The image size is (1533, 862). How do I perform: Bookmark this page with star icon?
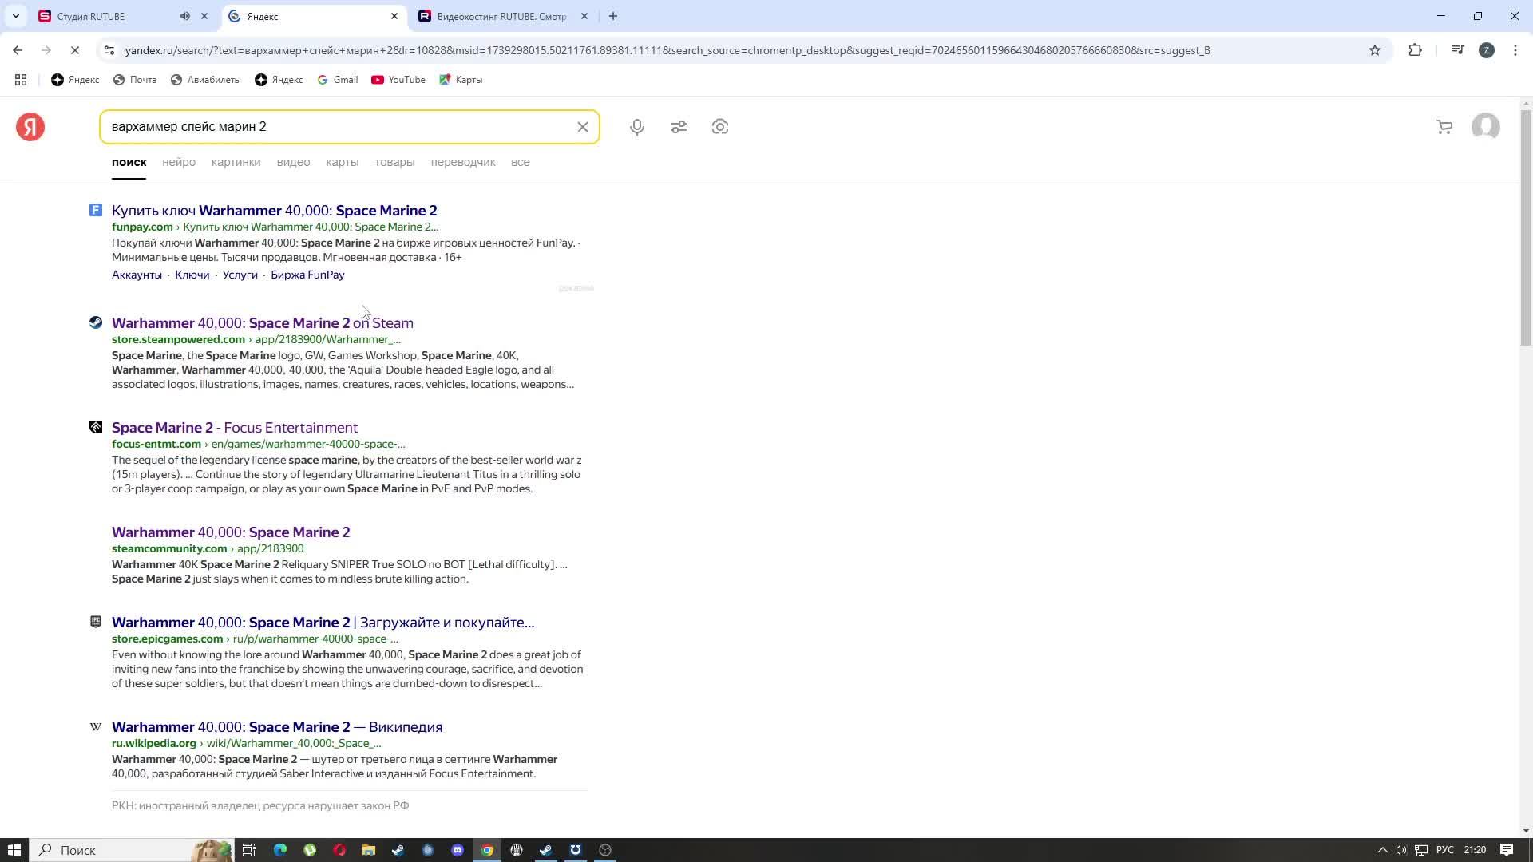click(x=1374, y=50)
